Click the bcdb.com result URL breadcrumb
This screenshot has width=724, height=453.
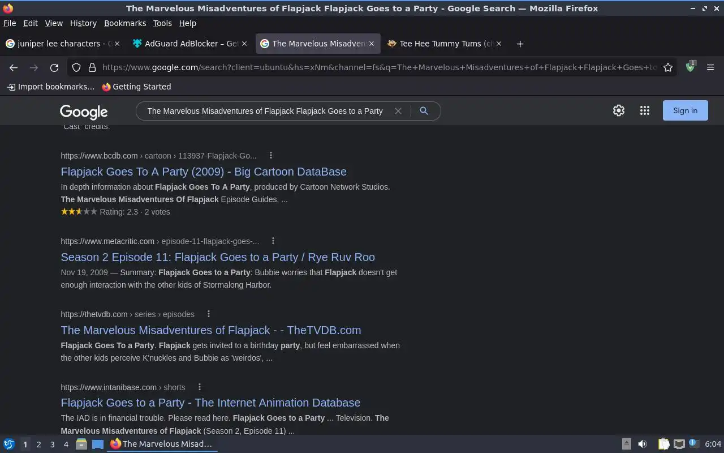click(158, 156)
